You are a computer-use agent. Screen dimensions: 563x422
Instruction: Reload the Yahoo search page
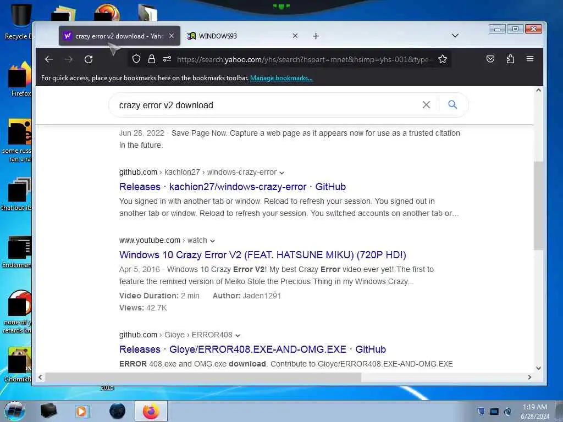pos(89,59)
